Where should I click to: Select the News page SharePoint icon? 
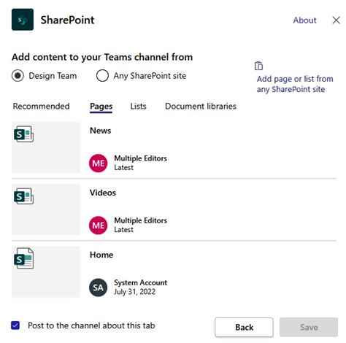[23, 134]
